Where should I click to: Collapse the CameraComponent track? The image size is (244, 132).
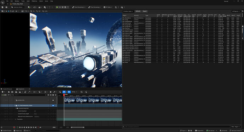[16, 108]
